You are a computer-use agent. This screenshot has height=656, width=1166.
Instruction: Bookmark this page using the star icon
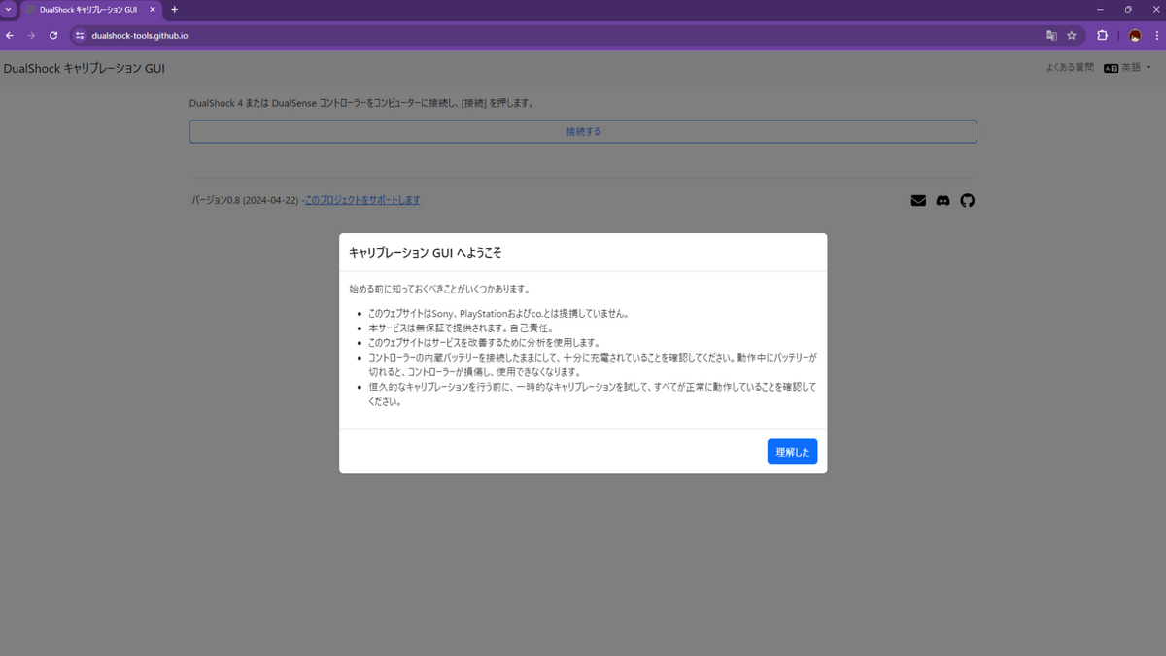click(x=1072, y=34)
